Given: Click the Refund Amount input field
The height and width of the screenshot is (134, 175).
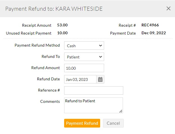Looking at the screenshot, I should (84, 68).
